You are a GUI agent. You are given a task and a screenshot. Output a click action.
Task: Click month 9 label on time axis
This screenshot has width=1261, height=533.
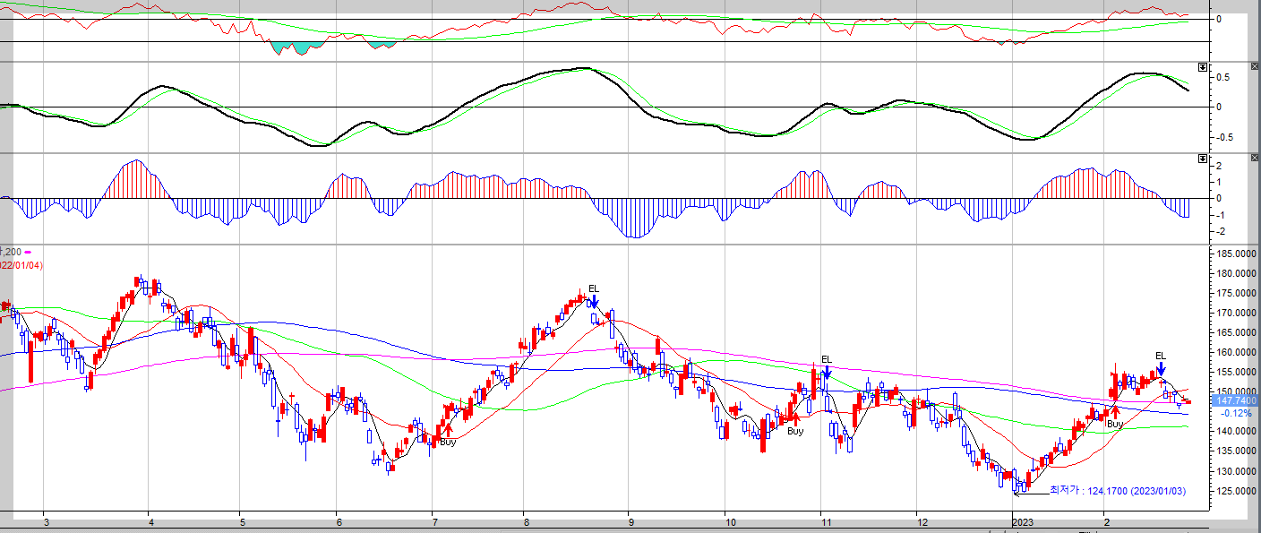[630, 521]
